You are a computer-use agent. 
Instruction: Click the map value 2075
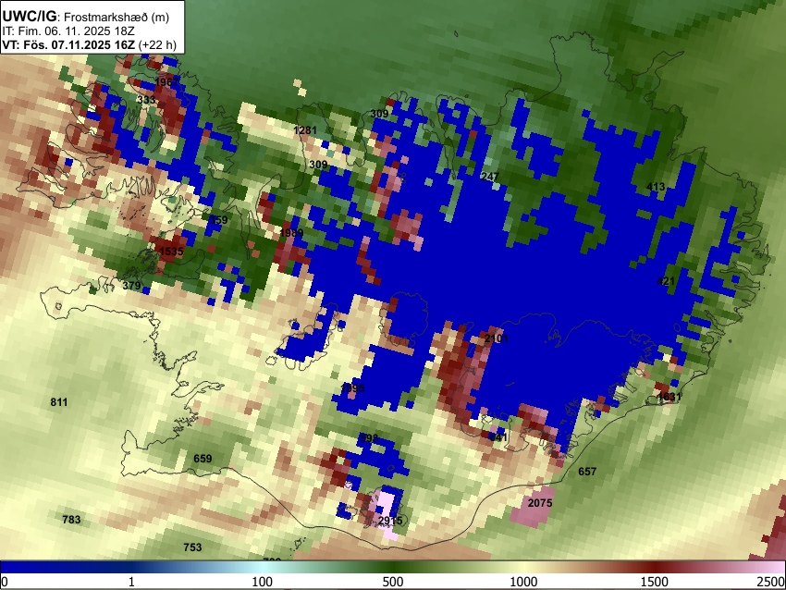[x=540, y=503]
